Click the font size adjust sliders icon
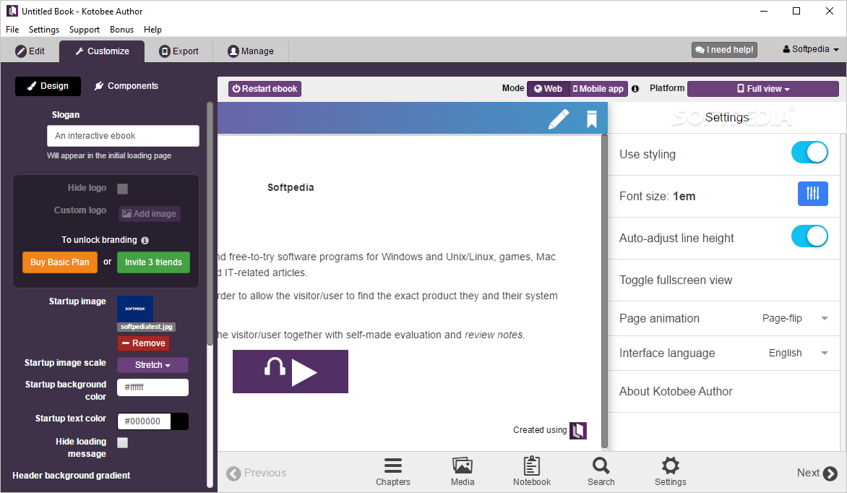The width and height of the screenshot is (847, 493). point(812,194)
